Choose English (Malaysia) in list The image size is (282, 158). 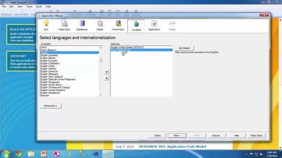tap(70, 74)
